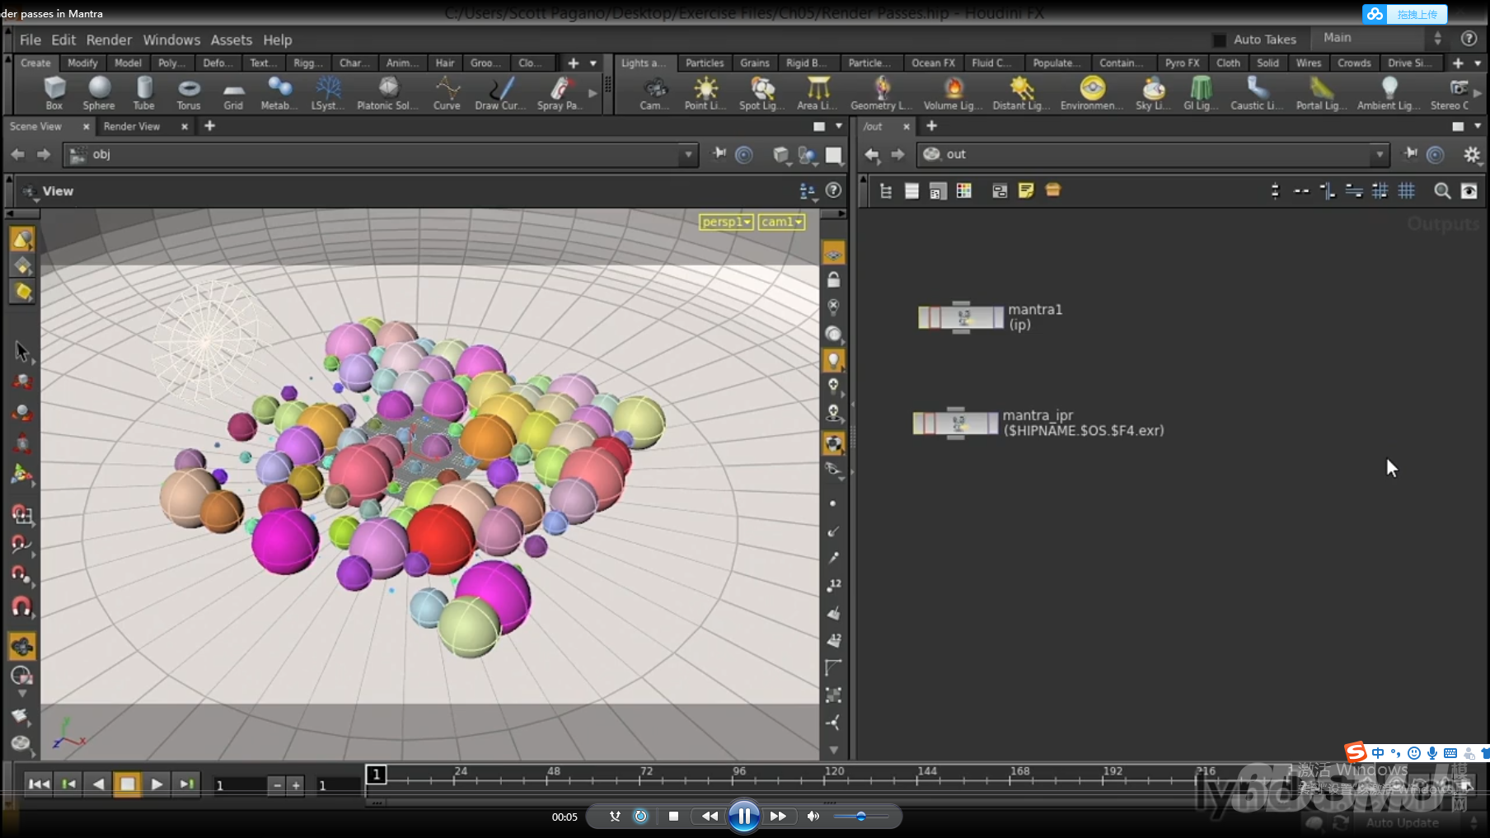Create an Area Light
This screenshot has height=838, width=1490.
pos(818,92)
